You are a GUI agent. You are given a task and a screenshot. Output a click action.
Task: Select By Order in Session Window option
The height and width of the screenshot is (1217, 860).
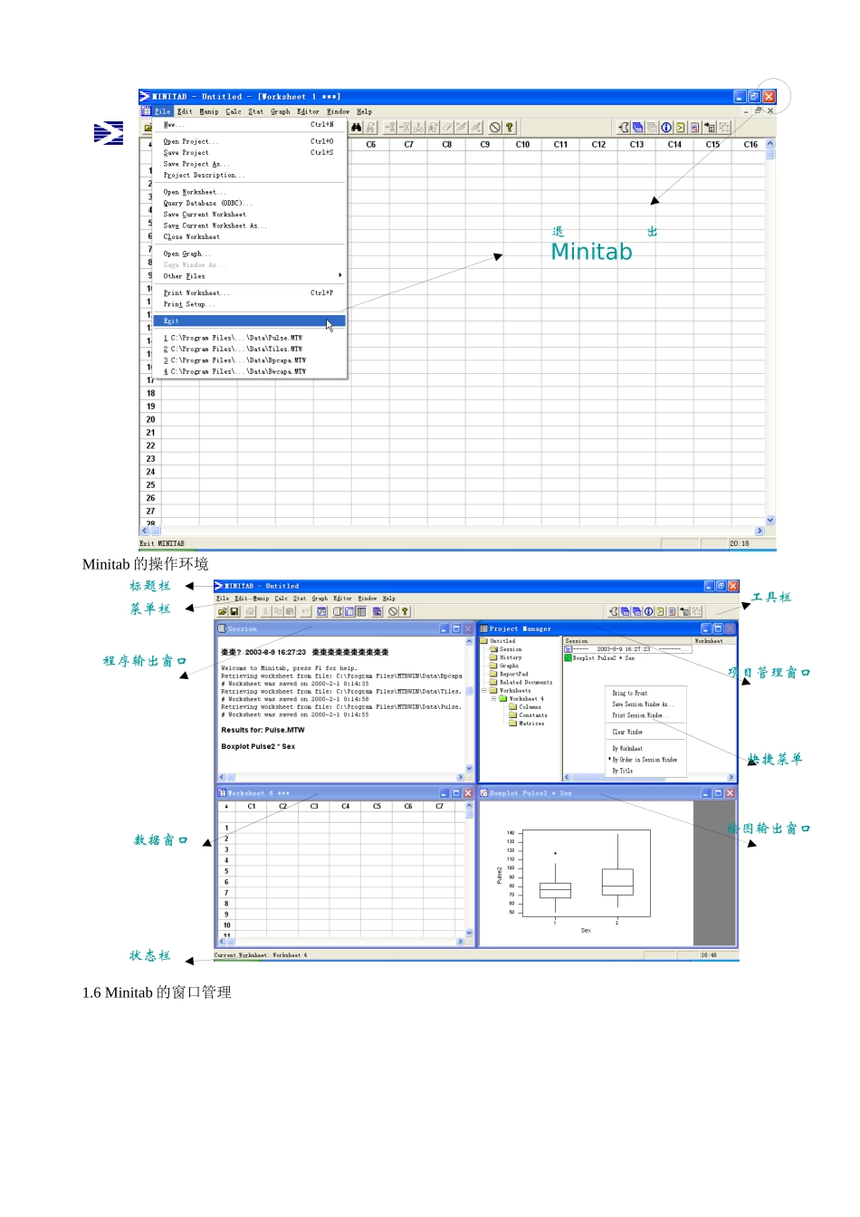point(645,760)
